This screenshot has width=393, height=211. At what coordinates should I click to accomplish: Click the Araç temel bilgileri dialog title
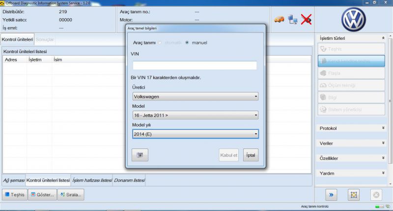coord(142,28)
